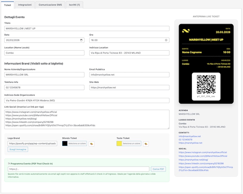
Task: Switch to the Integrazioni tab
Action: click(x=25, y=5)
